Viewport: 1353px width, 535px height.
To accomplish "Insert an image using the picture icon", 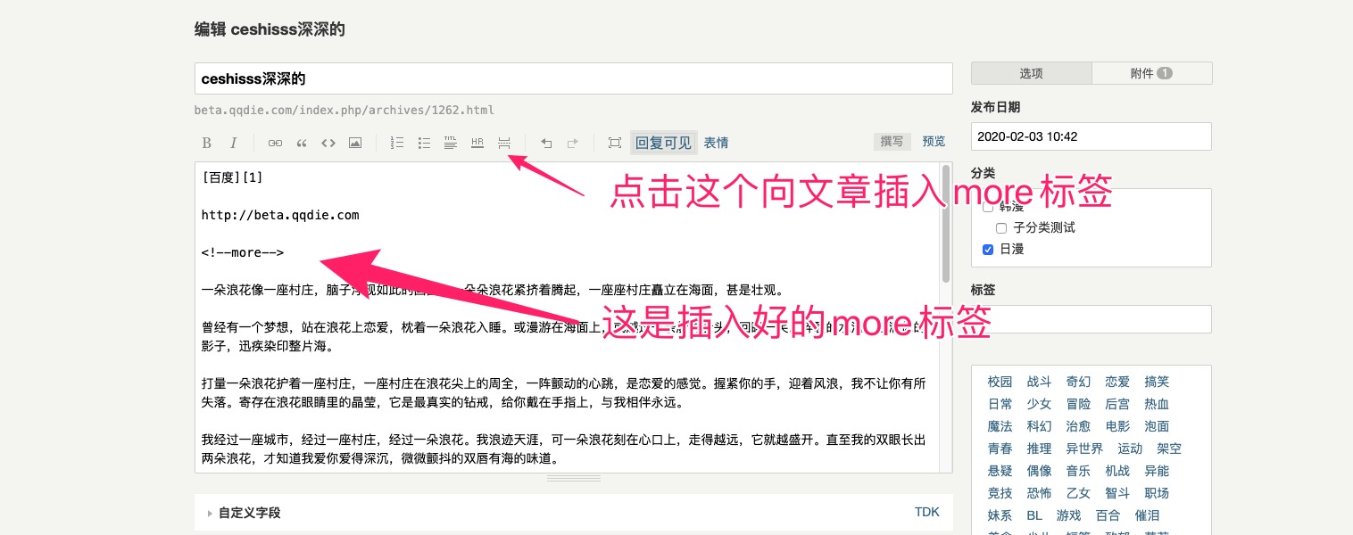I will (354, 143).
